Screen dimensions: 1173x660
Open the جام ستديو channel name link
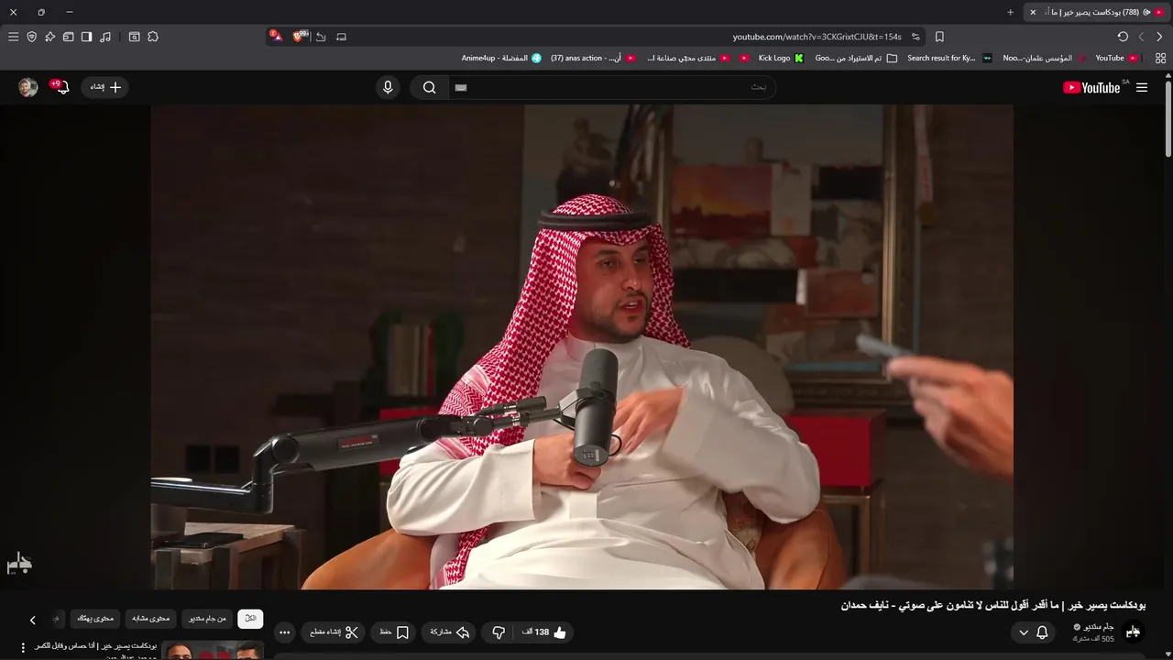click(1099, 627)
